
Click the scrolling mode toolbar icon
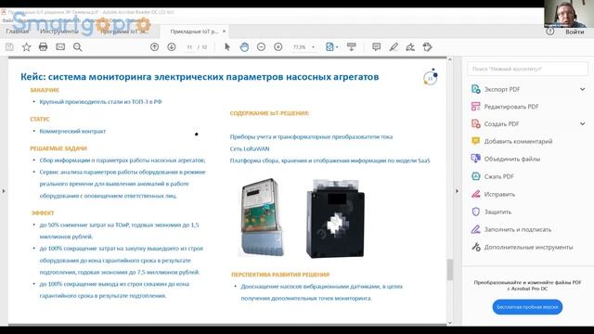pos(351,47)
